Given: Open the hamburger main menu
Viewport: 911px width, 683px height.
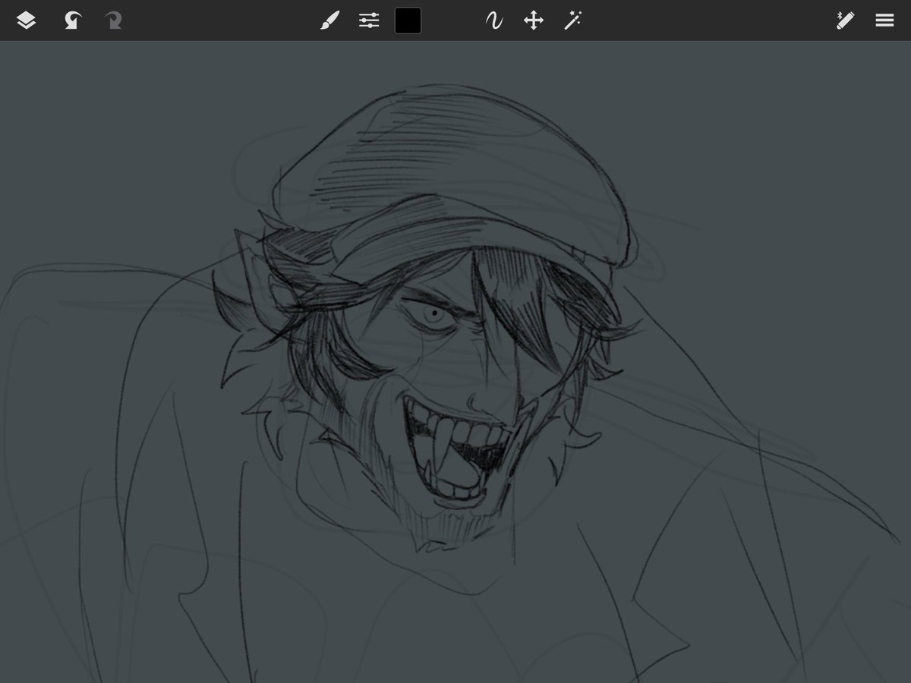Looking at the screenshot, I should [884, 20].
